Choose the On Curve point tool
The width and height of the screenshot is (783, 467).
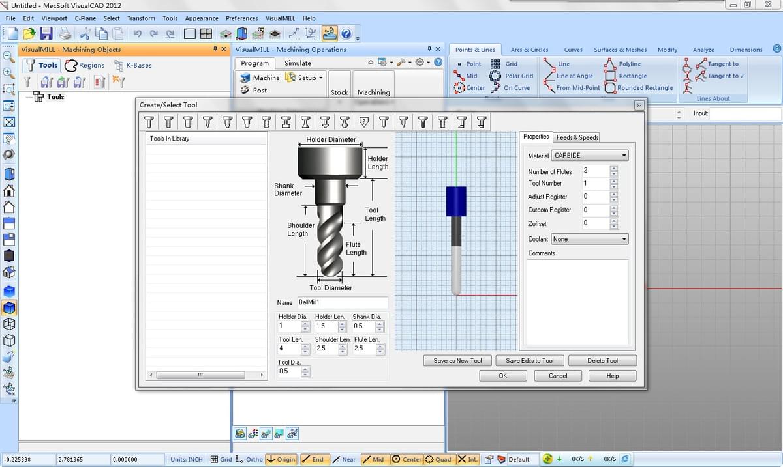tap(510, 87)
